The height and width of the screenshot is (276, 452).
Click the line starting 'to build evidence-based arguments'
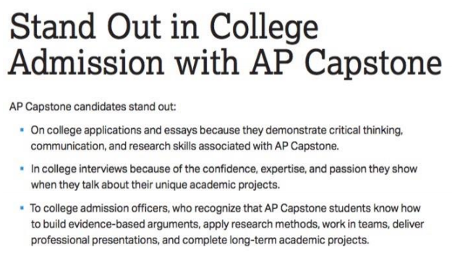click(227, 224)
